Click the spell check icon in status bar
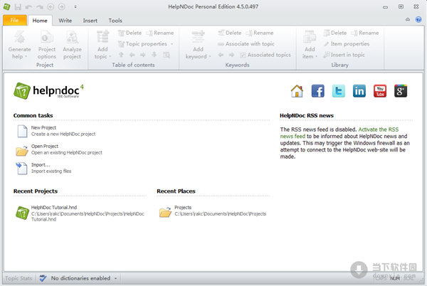427x286 pixels. click(x=43, y=278)
